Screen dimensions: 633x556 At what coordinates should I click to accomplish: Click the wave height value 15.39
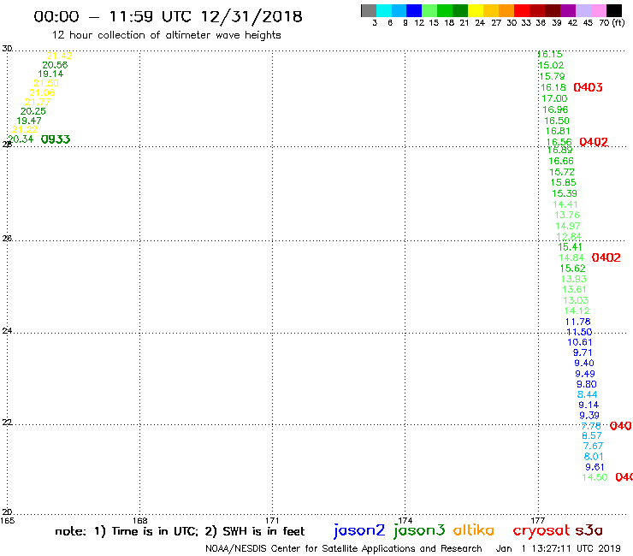click(x=565, y=194)
